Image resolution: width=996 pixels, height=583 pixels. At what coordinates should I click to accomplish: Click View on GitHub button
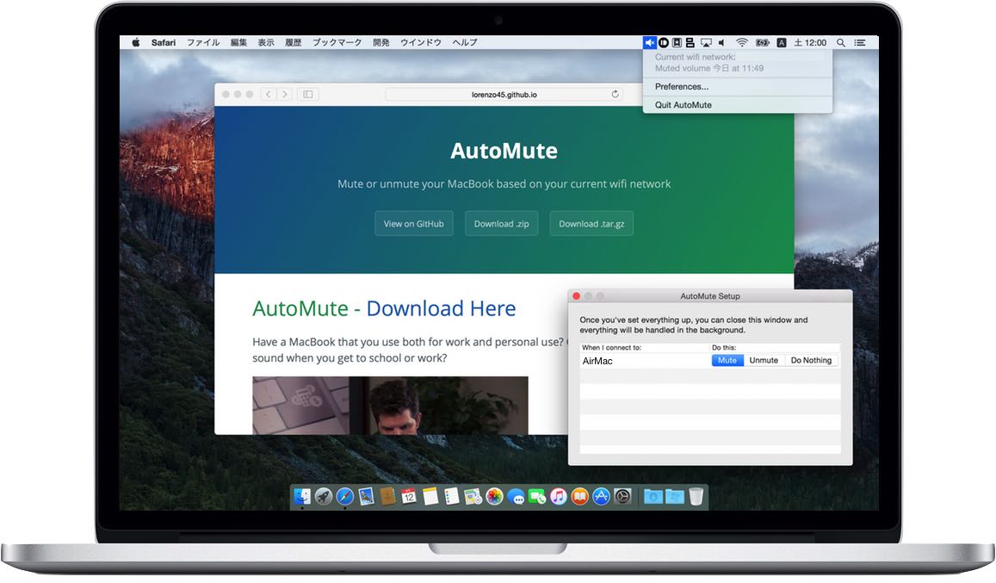tap(413, 224)
